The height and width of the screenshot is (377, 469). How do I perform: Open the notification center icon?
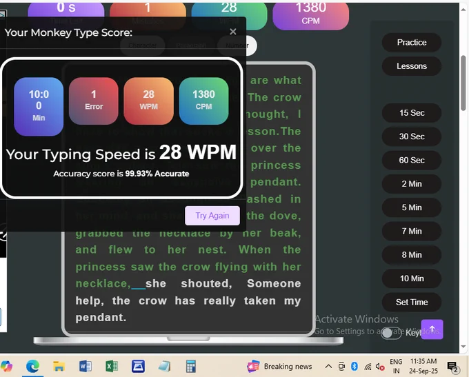tap(452, 366)
